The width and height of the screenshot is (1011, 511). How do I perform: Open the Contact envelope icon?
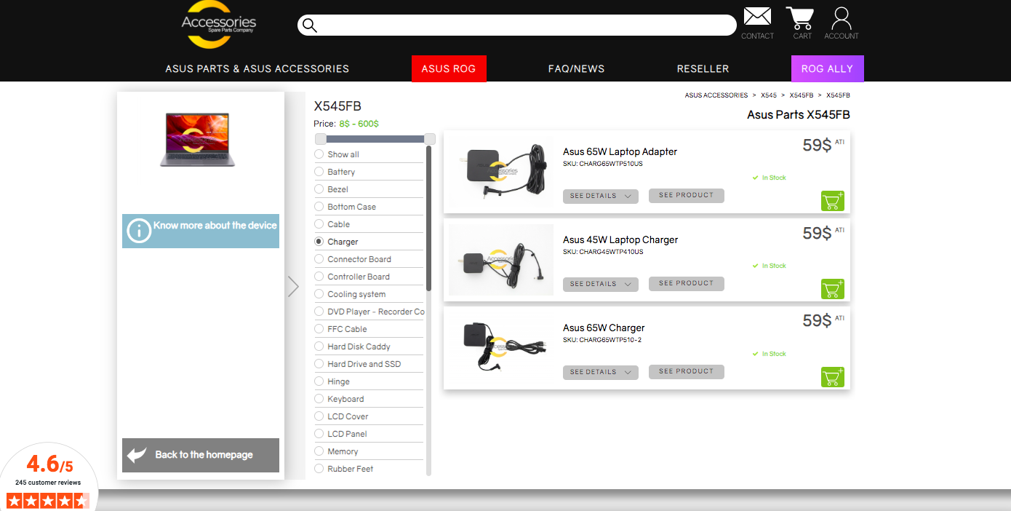[x=757, y=17]
